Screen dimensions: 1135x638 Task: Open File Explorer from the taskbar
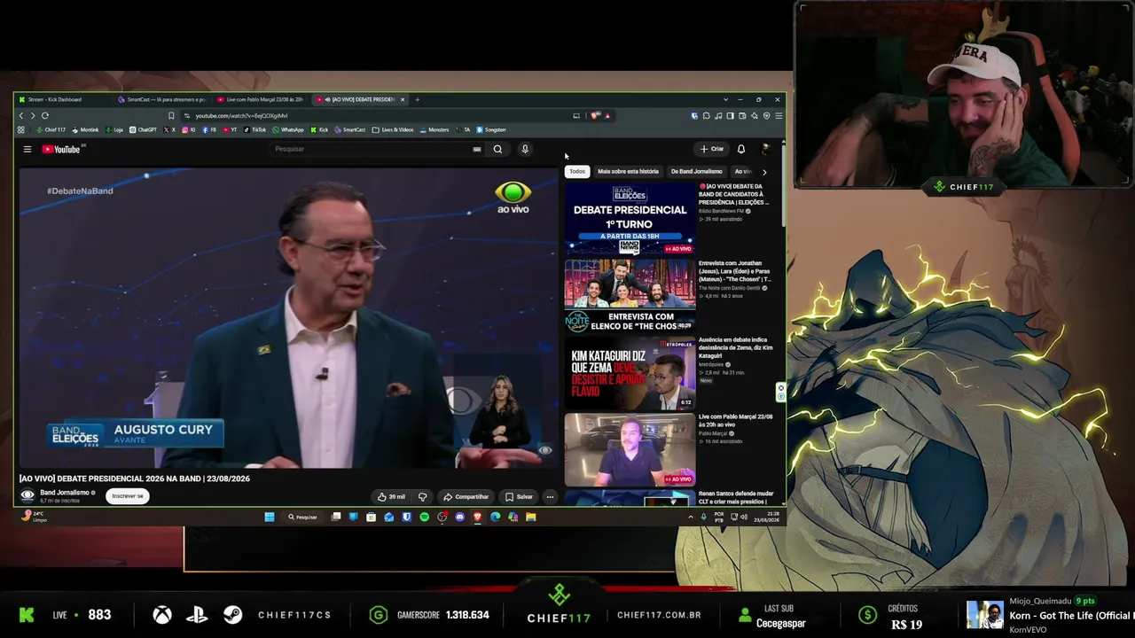(x=530, y=517)
